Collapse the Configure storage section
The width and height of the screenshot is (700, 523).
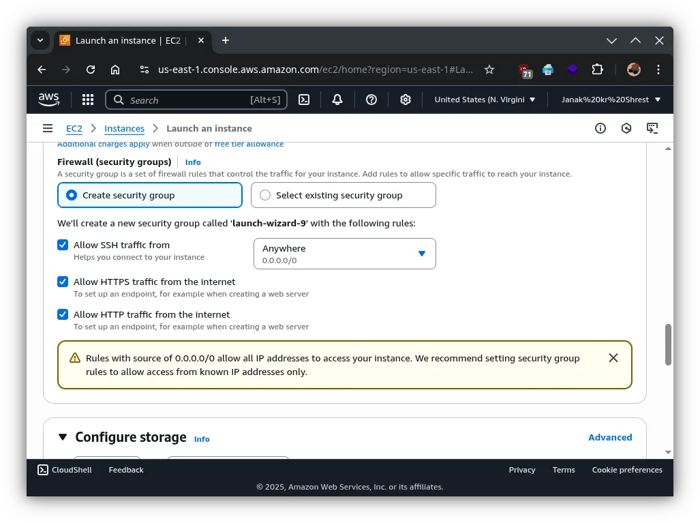[63, 437]
